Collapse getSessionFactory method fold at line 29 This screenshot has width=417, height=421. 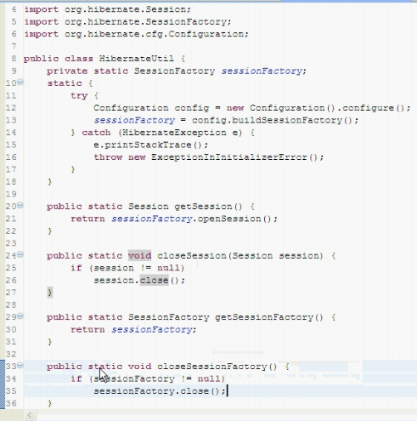tap(20, 316)
